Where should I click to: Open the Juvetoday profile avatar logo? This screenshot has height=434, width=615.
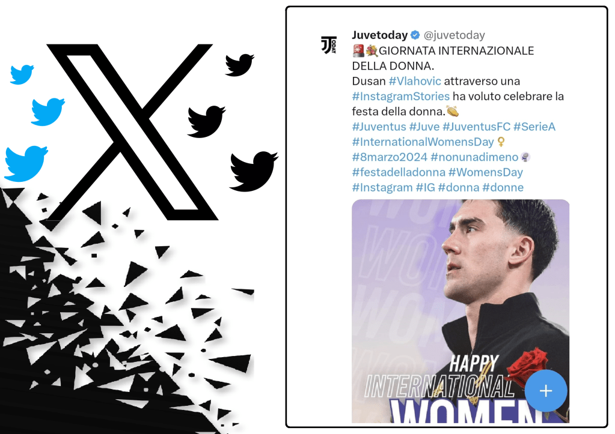[329, 45]
